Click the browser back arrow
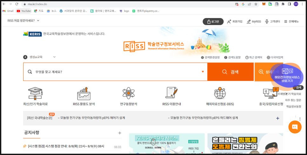 pos(4,4)
